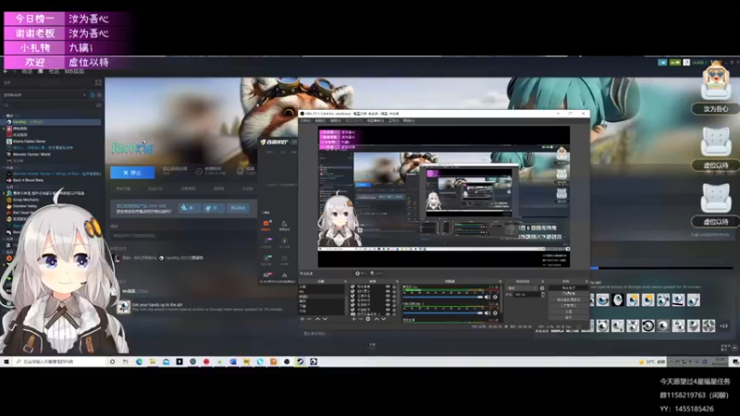This screenshot has width=740, height=416.
Task: Click the 属性 button above OBS panels
Action: 361,273
